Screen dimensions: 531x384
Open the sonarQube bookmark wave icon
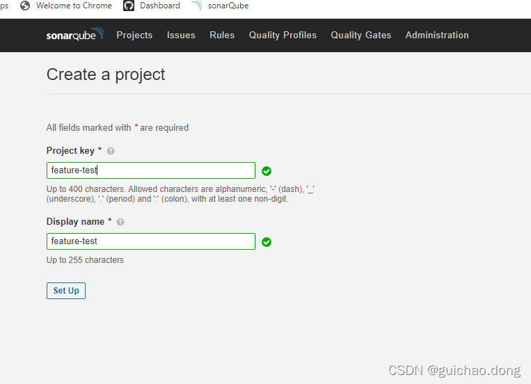[x=197, y=6]
